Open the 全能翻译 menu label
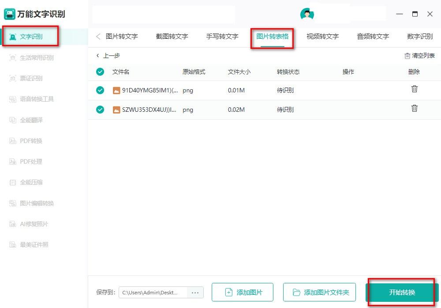This screenshot has width=441, height=308. (x=31, y=120)
